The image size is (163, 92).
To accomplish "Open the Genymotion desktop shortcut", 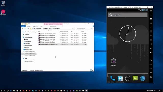I will click(3, 12).
